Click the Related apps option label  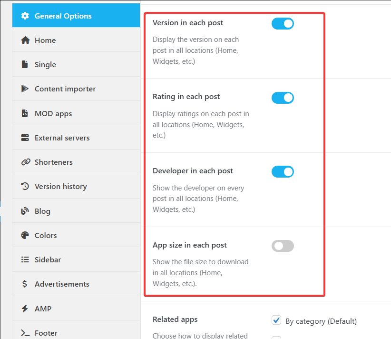175,319
